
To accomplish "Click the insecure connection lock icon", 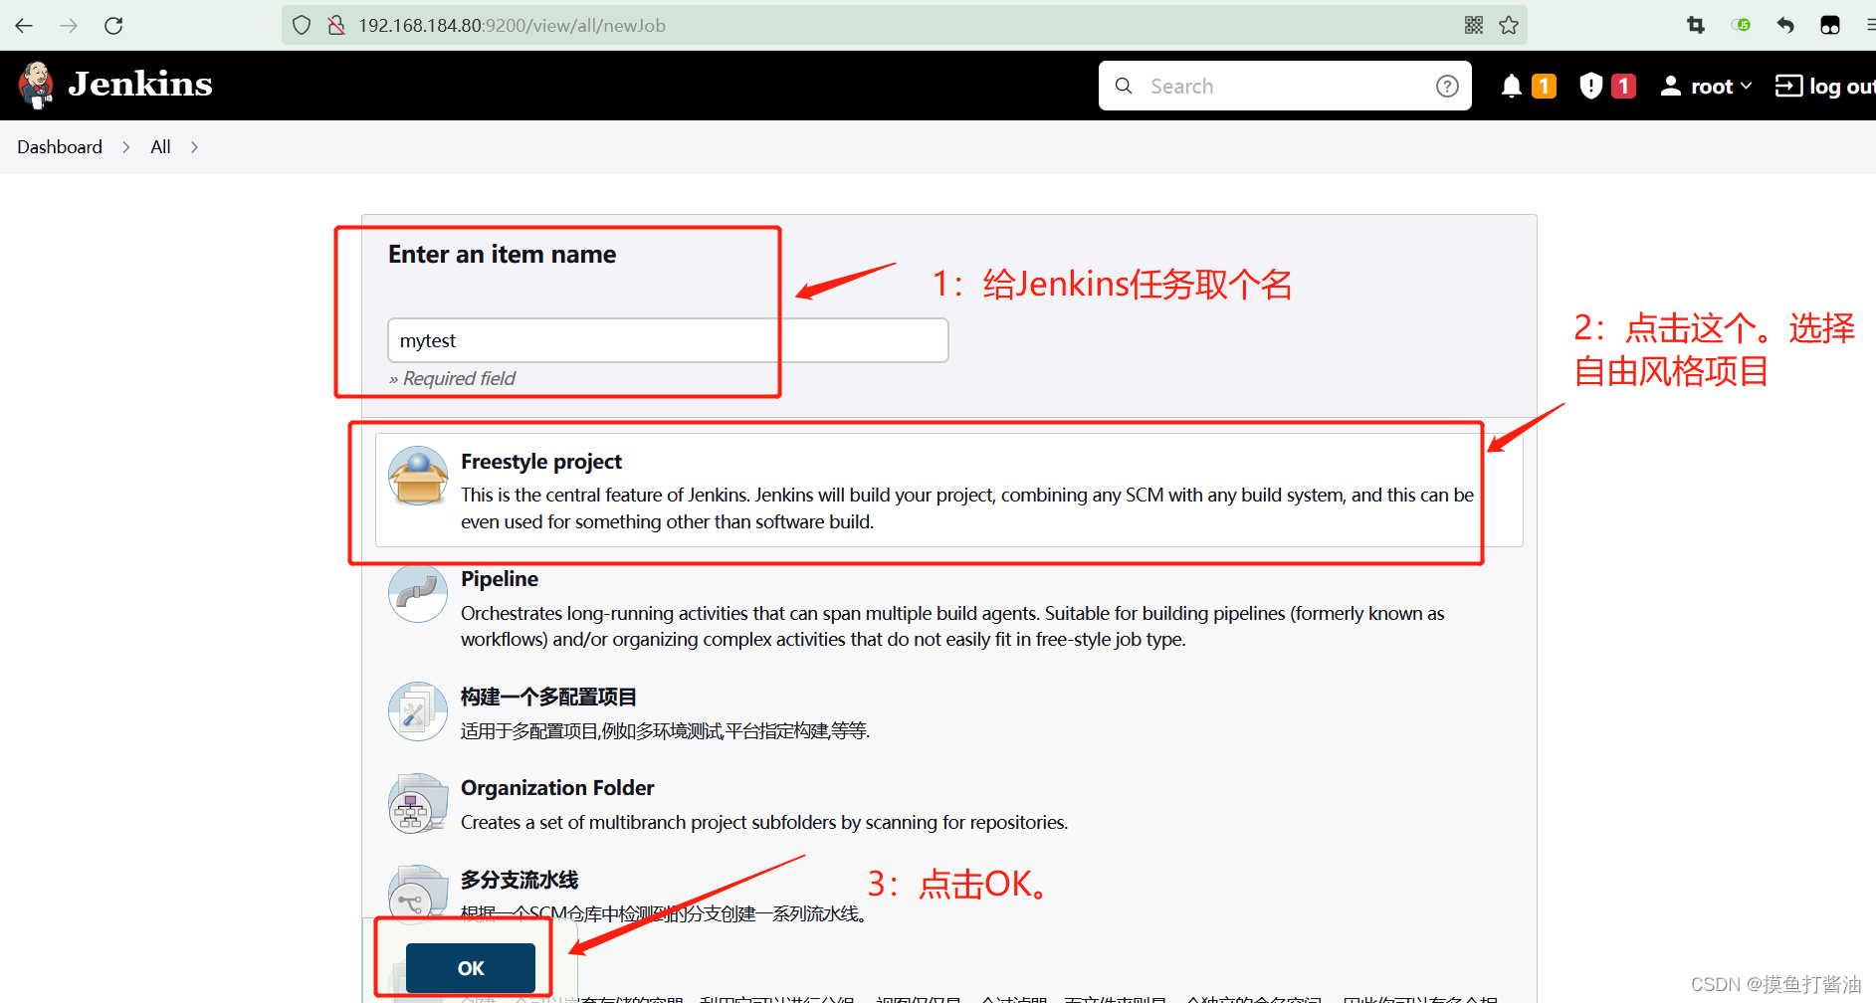I will point(335,25).
